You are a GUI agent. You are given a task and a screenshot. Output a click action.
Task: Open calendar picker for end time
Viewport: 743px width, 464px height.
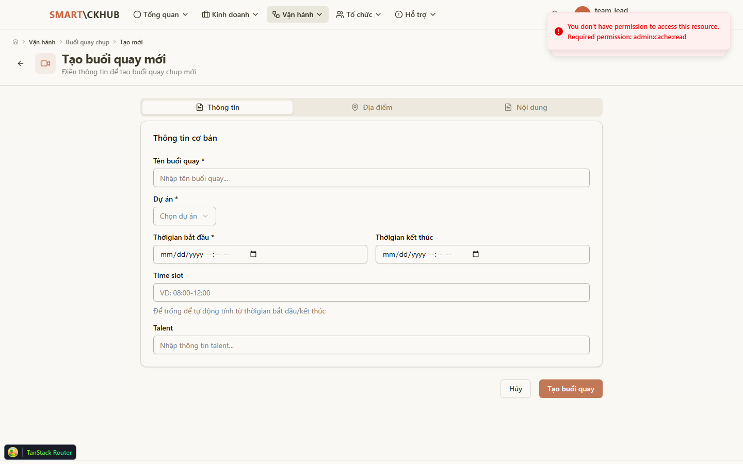pyautogui.click(x=476, y=254)
